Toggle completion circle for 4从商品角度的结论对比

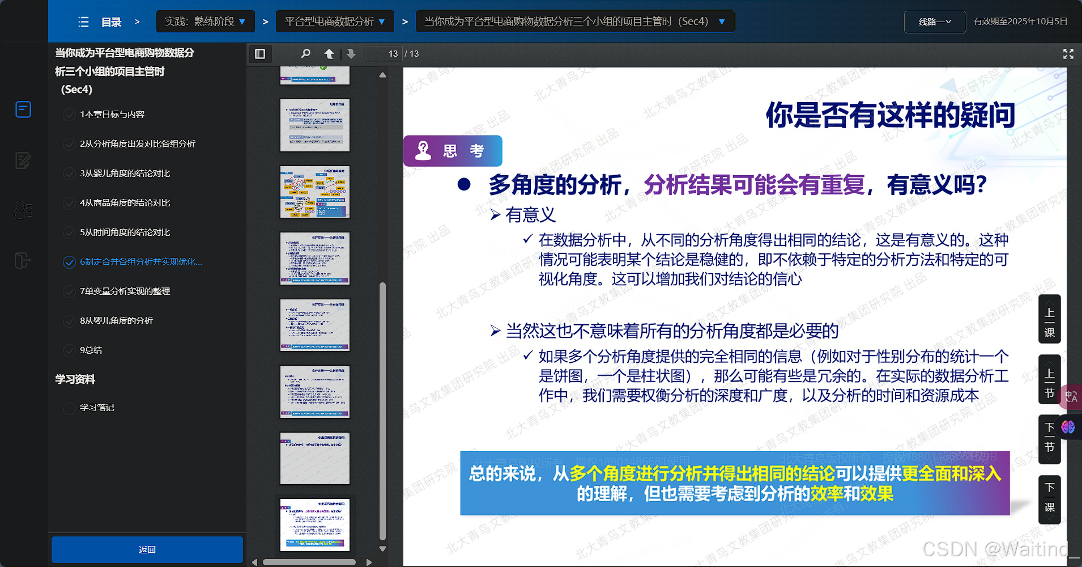coord(69,203)
